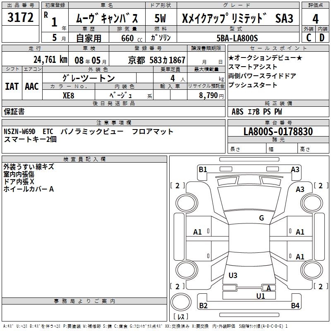Select 諸元 section header
The height and width of the screenshot is (331, 331).
tap(278, 140)
